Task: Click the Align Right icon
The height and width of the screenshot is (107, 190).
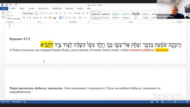Action: 66,18
